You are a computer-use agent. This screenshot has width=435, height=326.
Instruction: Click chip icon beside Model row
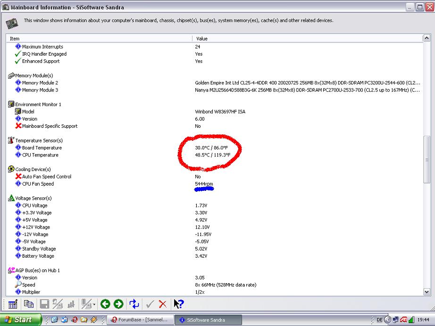click(18, 111)
